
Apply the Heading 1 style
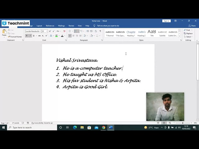131,34
